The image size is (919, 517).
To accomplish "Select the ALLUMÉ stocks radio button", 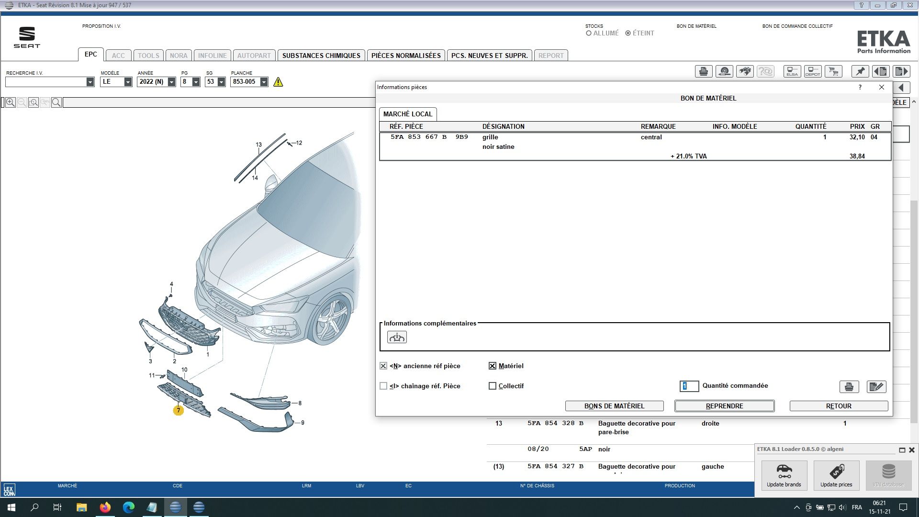I will (589, 34).
